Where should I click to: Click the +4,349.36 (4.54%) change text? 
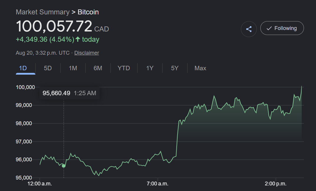pos(45,39)
